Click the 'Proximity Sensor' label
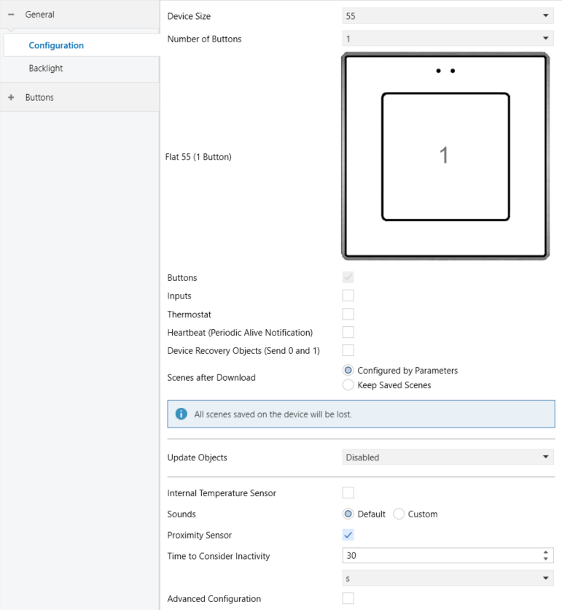The width and height of the screenshot is (562, 610). click(x=200, y=535)
